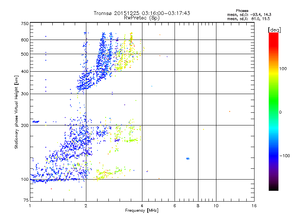Click the short blue trace left of 200 km line
This screenshot has height=224, width=299.
pyautogui.click(x=36, y=122)
